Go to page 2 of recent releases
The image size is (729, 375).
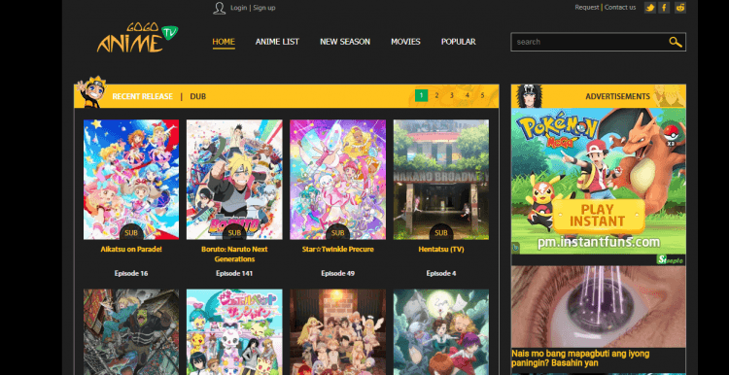click(436, 96)
